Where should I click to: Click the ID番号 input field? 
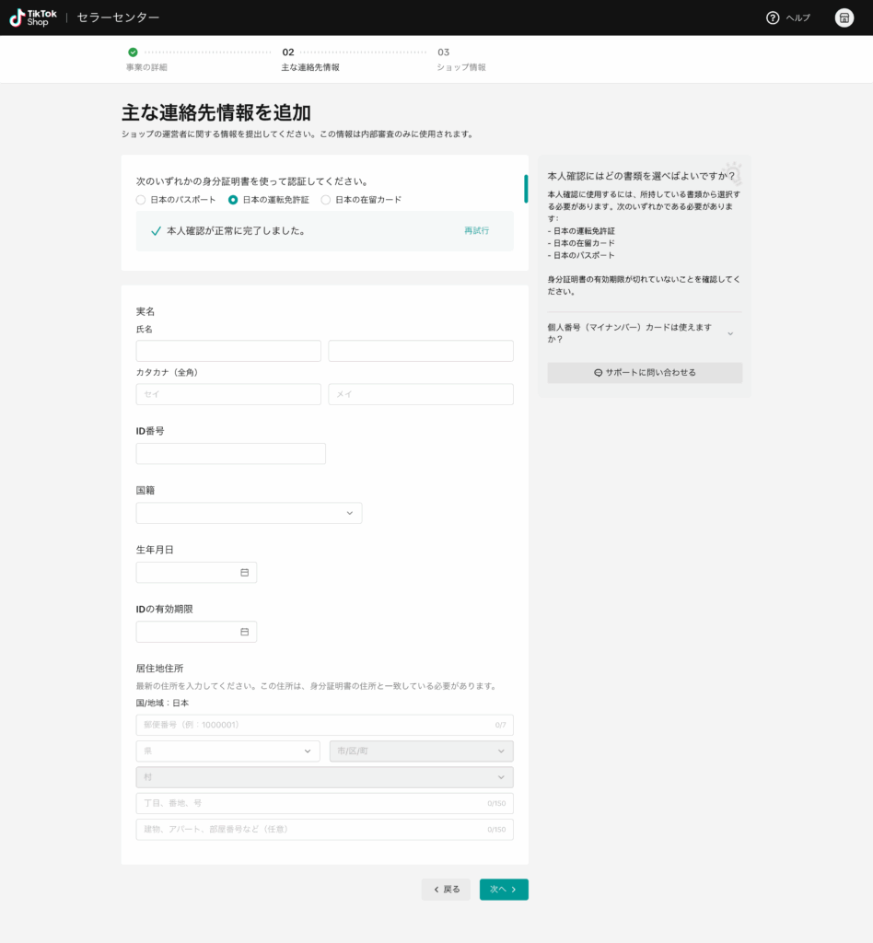230,454
